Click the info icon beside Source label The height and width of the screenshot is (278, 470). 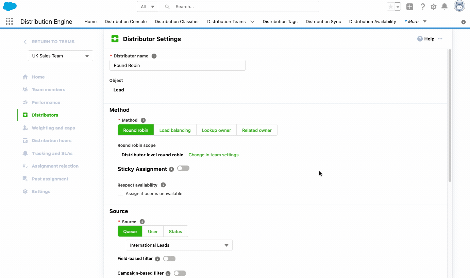pos(142,222)
